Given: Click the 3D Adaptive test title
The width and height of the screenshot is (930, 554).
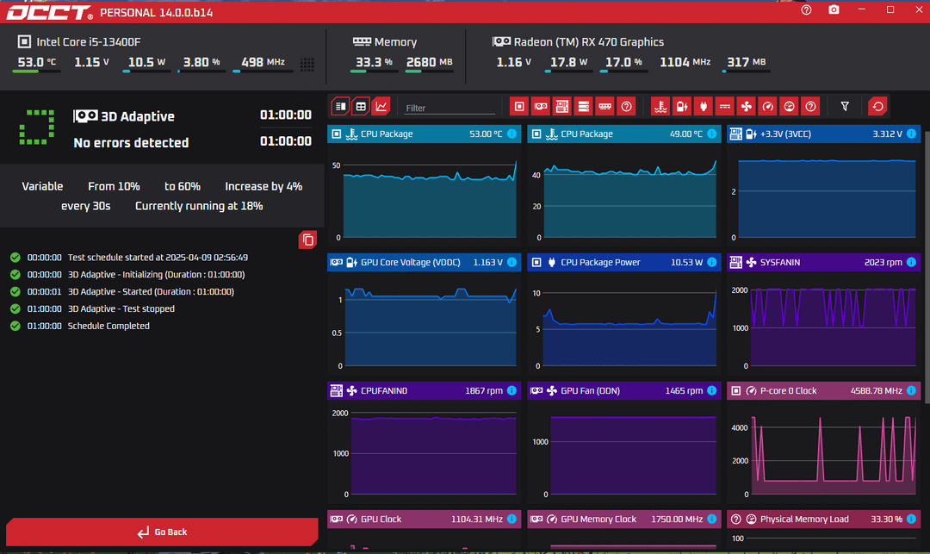Looking at the screenshot, I should (x=138, y=116).
